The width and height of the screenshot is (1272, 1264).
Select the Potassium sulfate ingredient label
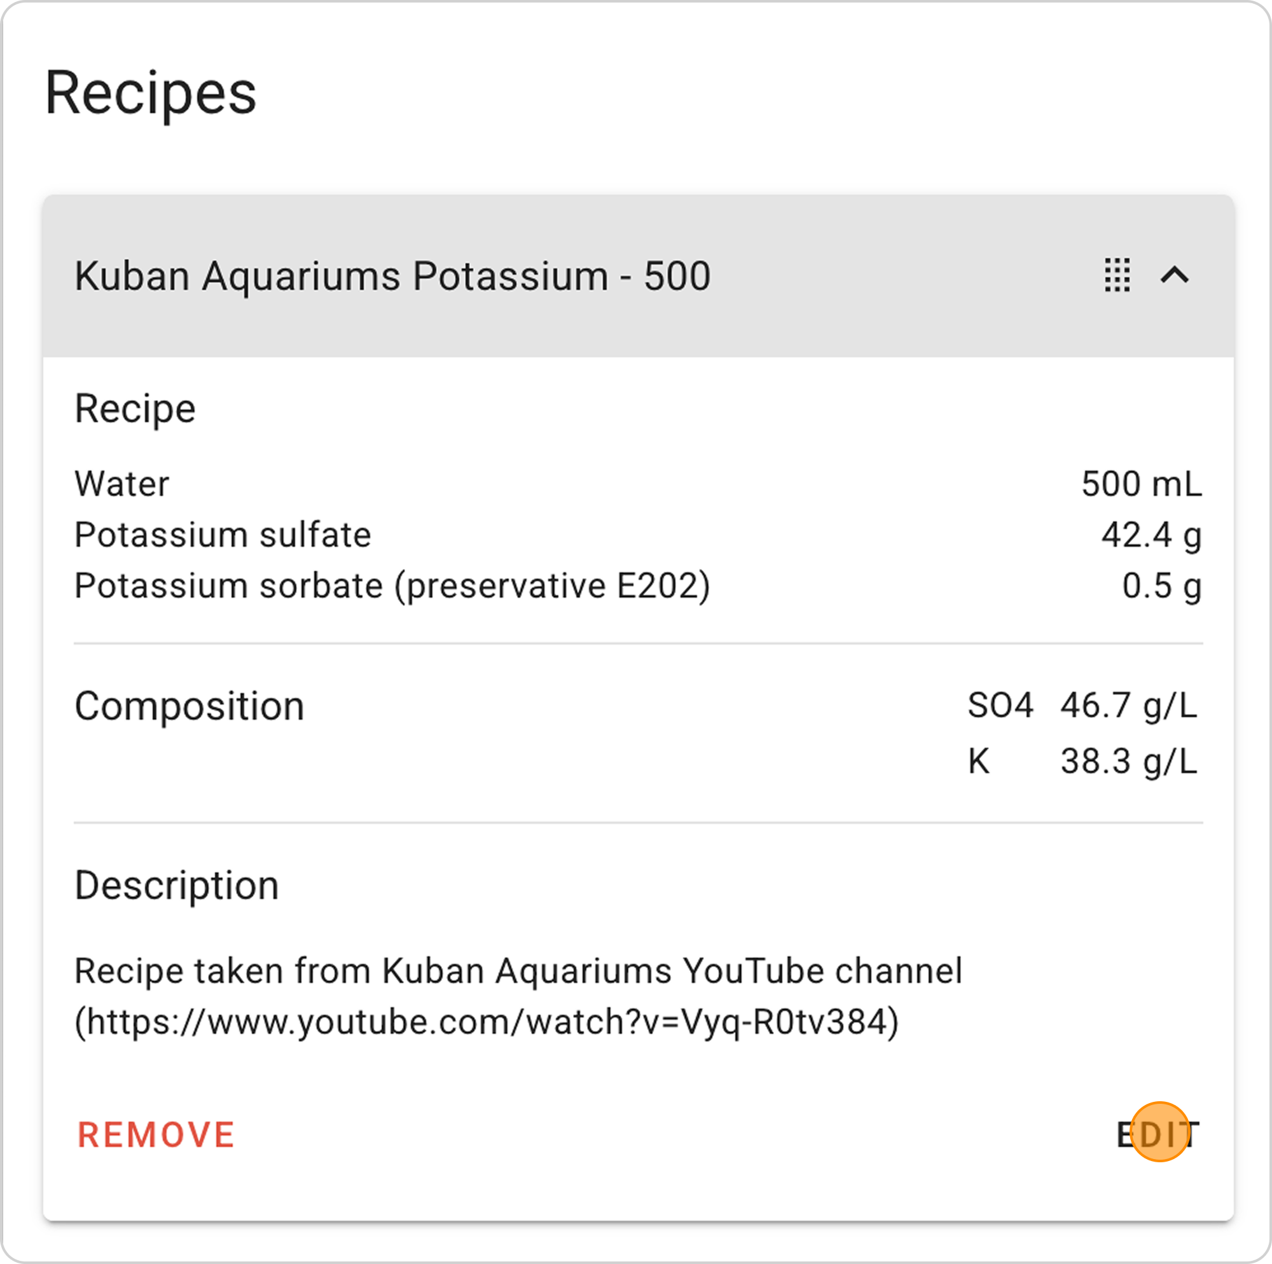tap(223, 535)
